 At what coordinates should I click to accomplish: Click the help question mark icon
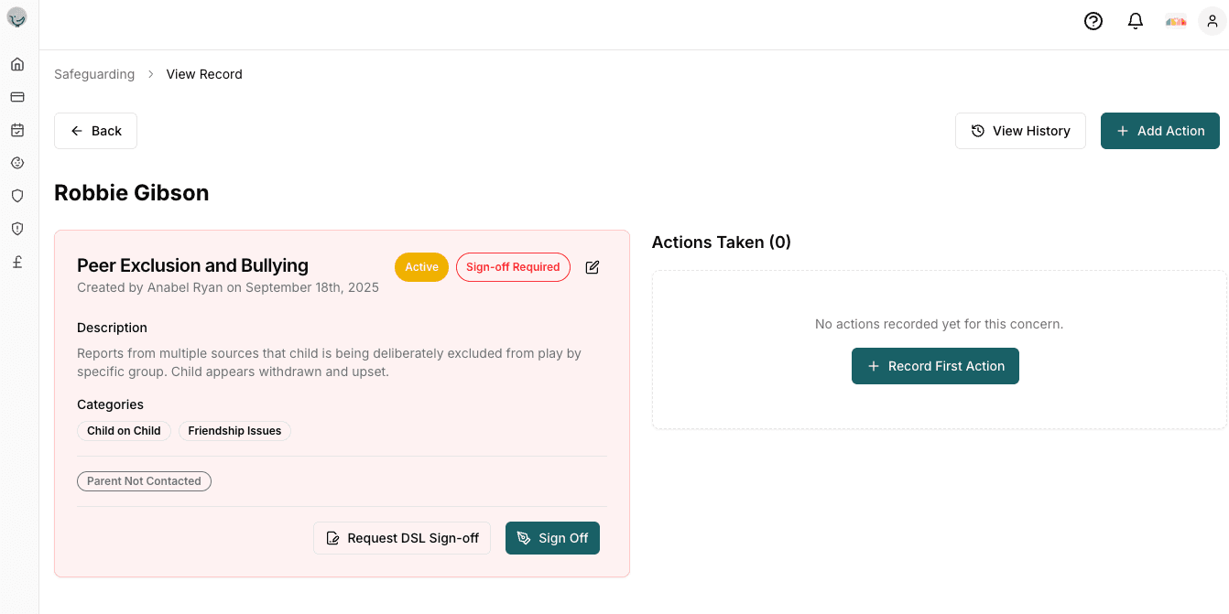[x=1093, y=21]
